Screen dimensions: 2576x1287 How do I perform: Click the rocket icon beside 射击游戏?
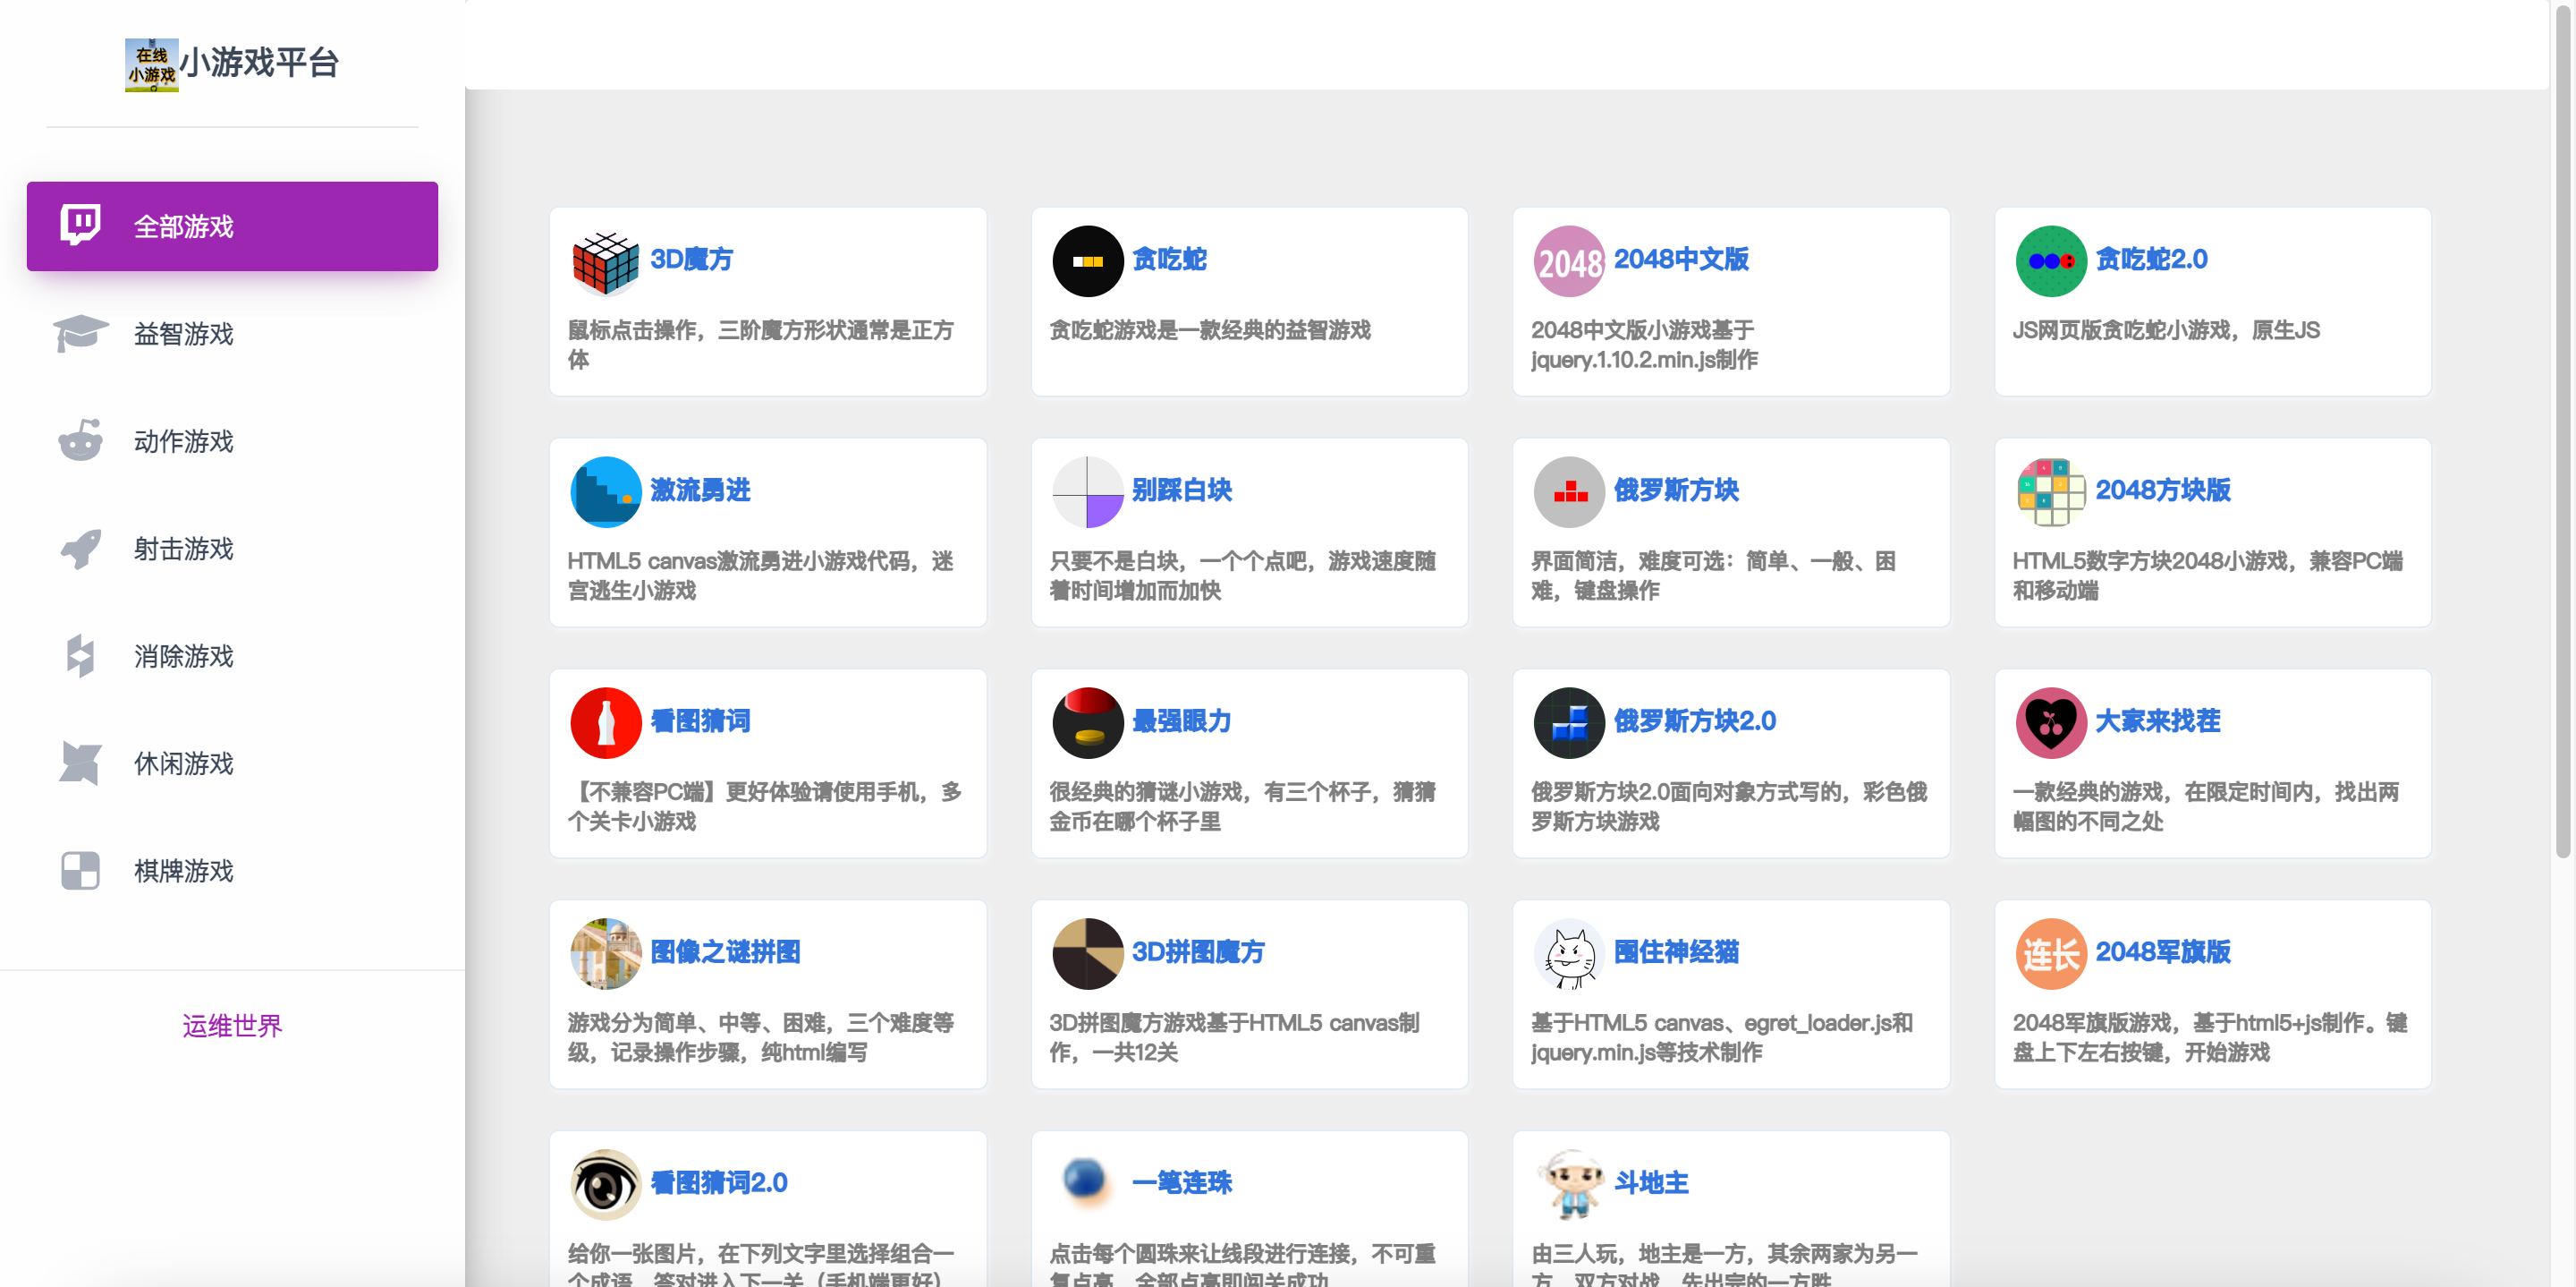tap(80, 549)
